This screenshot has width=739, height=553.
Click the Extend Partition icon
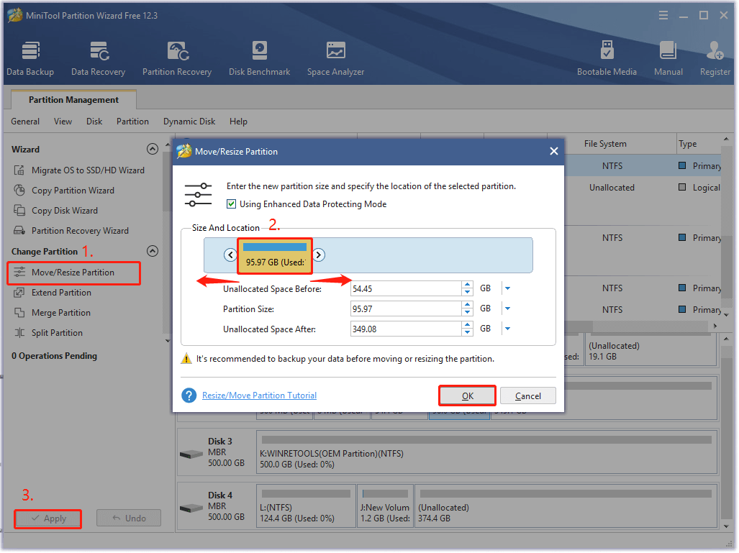point(19,293)
